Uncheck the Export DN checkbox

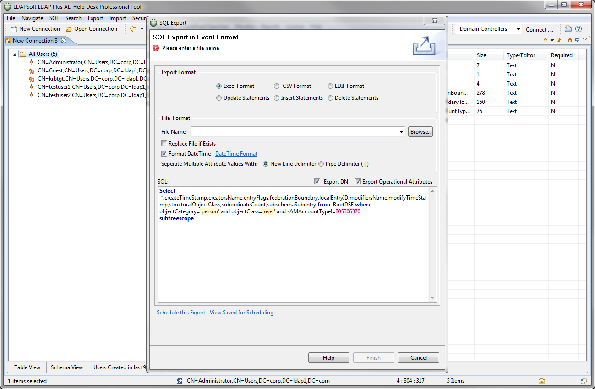point(317,182)
